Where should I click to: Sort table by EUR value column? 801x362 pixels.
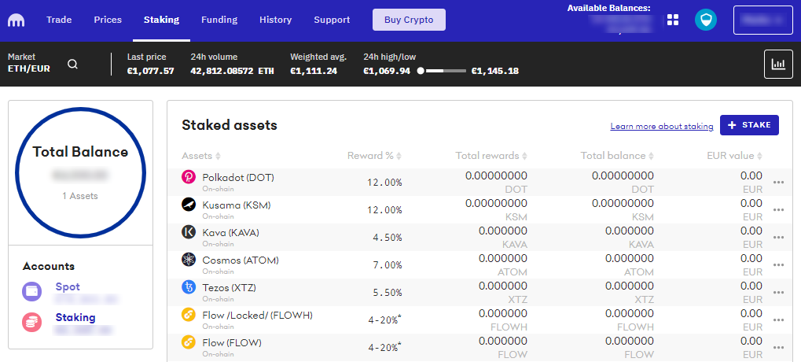[735, 156]
